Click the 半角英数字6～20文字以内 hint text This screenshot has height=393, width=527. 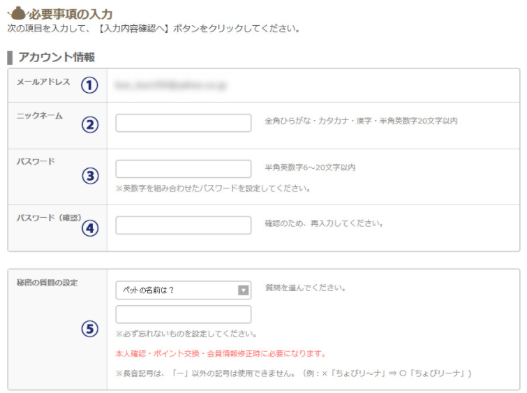point(310,168)
